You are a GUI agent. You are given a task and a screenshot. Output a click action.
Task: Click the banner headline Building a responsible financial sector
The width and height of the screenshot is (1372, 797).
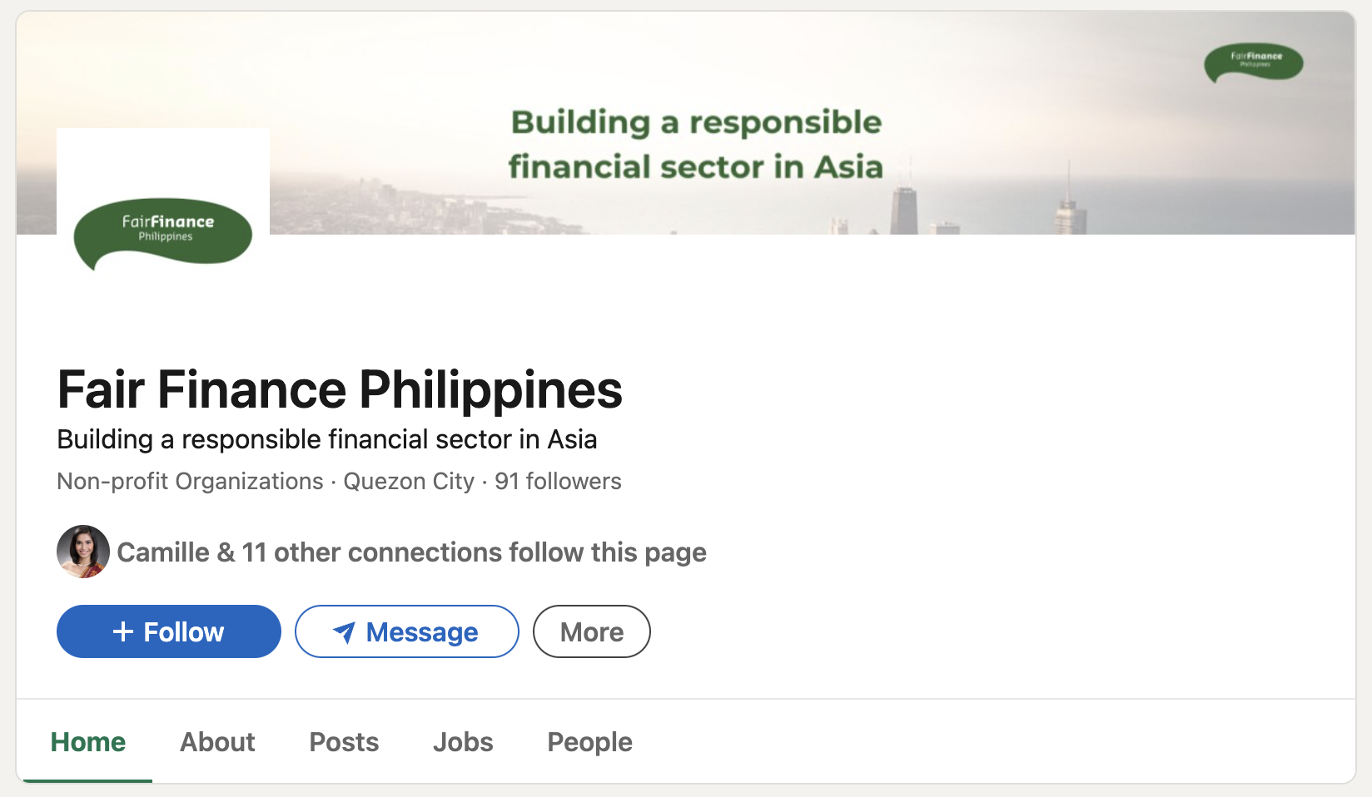point(696,145)
